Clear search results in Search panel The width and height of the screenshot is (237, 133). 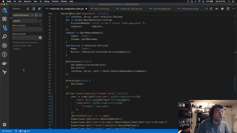[34, 9]
